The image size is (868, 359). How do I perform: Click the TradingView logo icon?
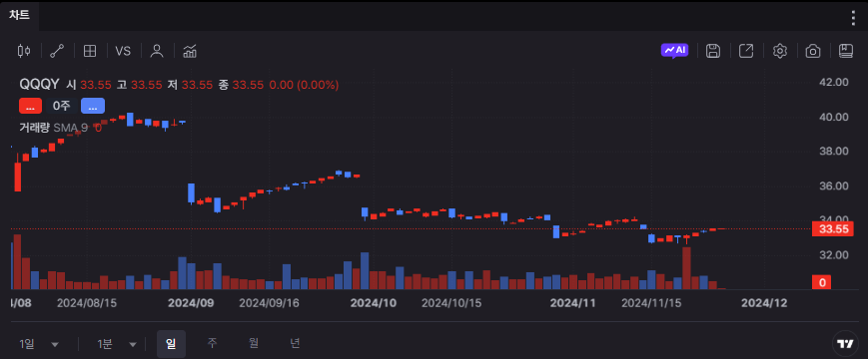[x=845, y=344]
